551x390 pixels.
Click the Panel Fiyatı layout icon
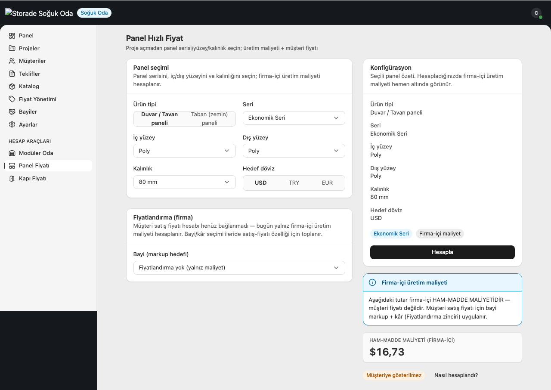[x=12, y=166]
